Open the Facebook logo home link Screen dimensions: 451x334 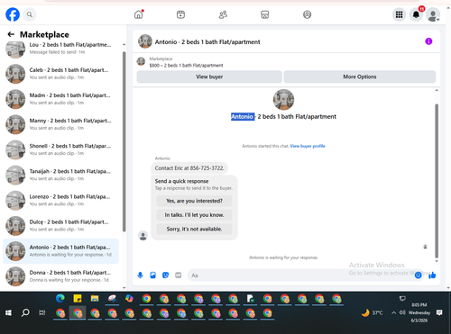(13, 14)
